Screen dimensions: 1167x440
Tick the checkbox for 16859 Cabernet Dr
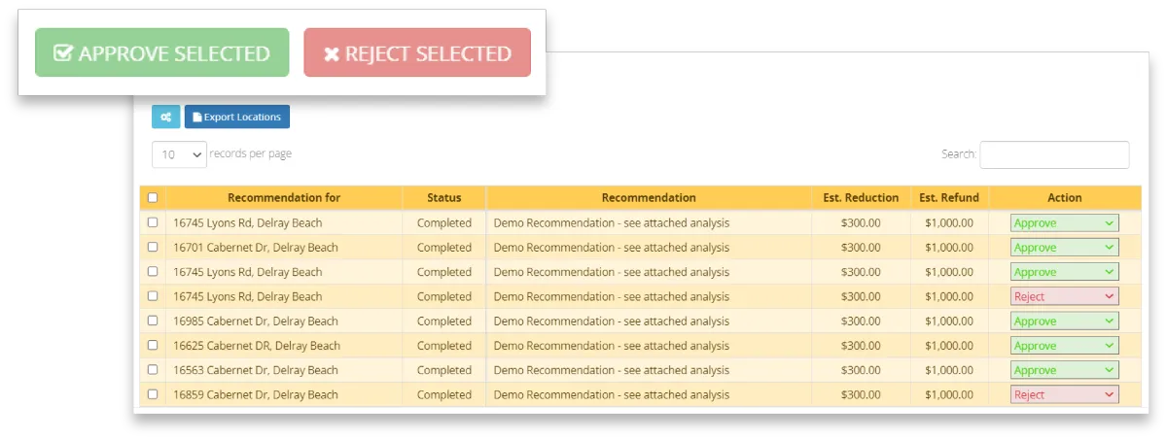pyautogui.click(x=153, y=395)
